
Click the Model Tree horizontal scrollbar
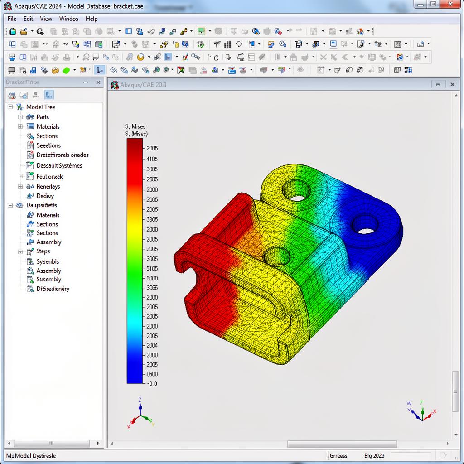[x=52, y=443]
